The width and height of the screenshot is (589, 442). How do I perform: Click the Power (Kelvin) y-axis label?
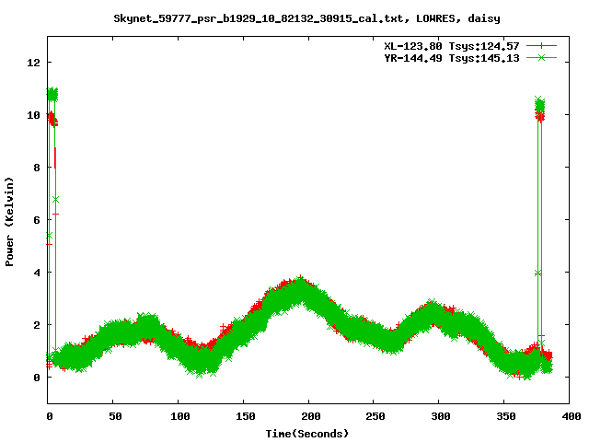tap(9, 222)
